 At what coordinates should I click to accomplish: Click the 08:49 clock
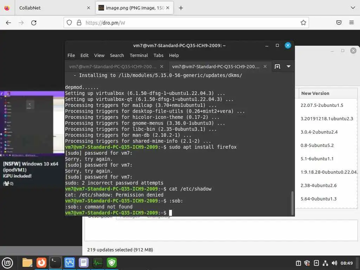[x=346, y=263]
